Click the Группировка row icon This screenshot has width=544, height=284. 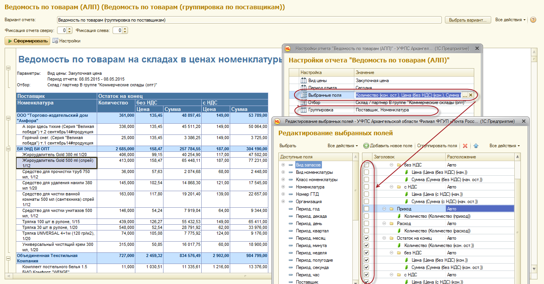[x=303, y=110]
